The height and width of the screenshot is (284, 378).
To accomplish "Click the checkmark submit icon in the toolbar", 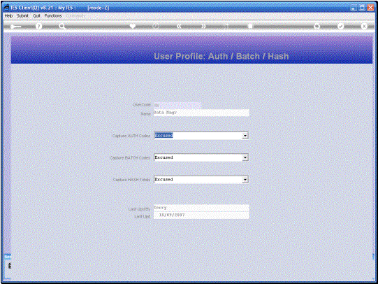I will pyautogui.click(x=341, y=26).
